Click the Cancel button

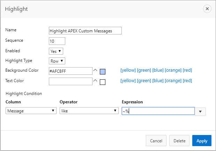(x=156, y=141)
